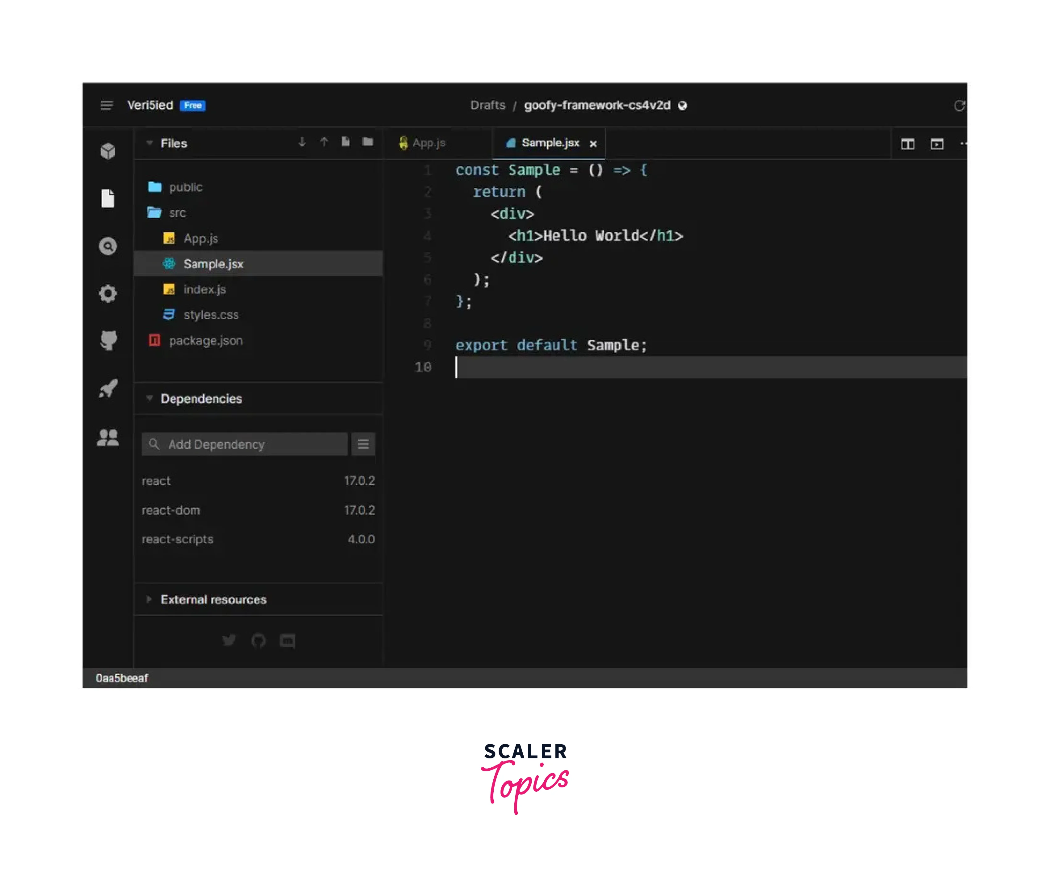This screenshot has height=871, width=1050.
Task: Open the Configuration gear icon
Action: click(108, 293)
